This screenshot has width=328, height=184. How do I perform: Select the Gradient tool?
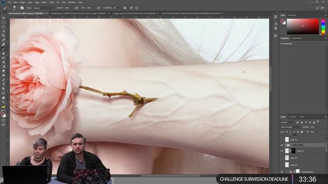point(4,66)
